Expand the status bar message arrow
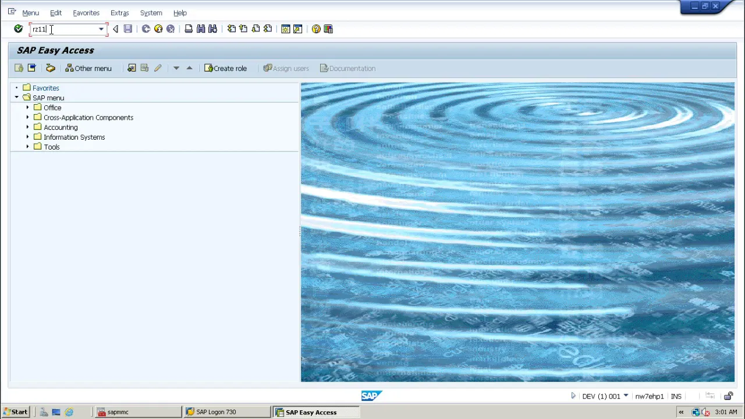The image size is (745, 419). coord(573,396)
